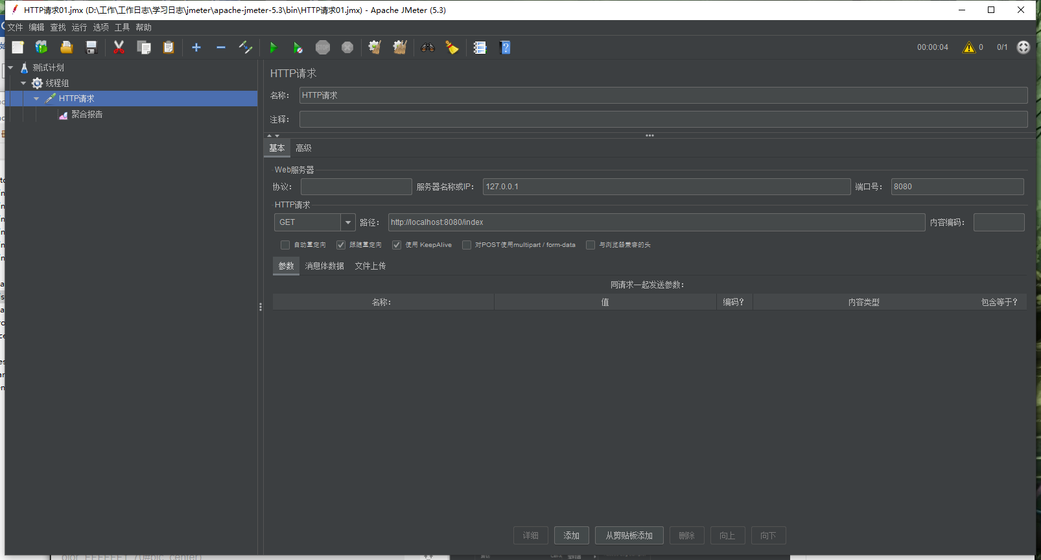The height and width of the screenshot is (560, 1041).
Task: Click the 添加 button
Action: pos(572,535)
